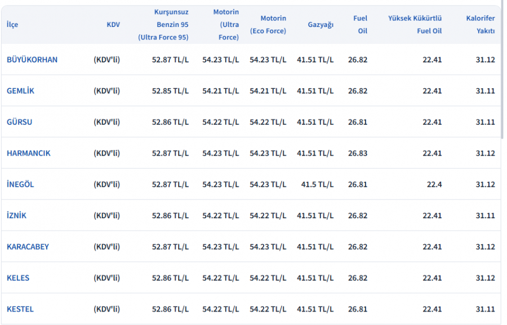Select the Gazyağı column header
Screen dimensions: 507x325
point(321,25)
